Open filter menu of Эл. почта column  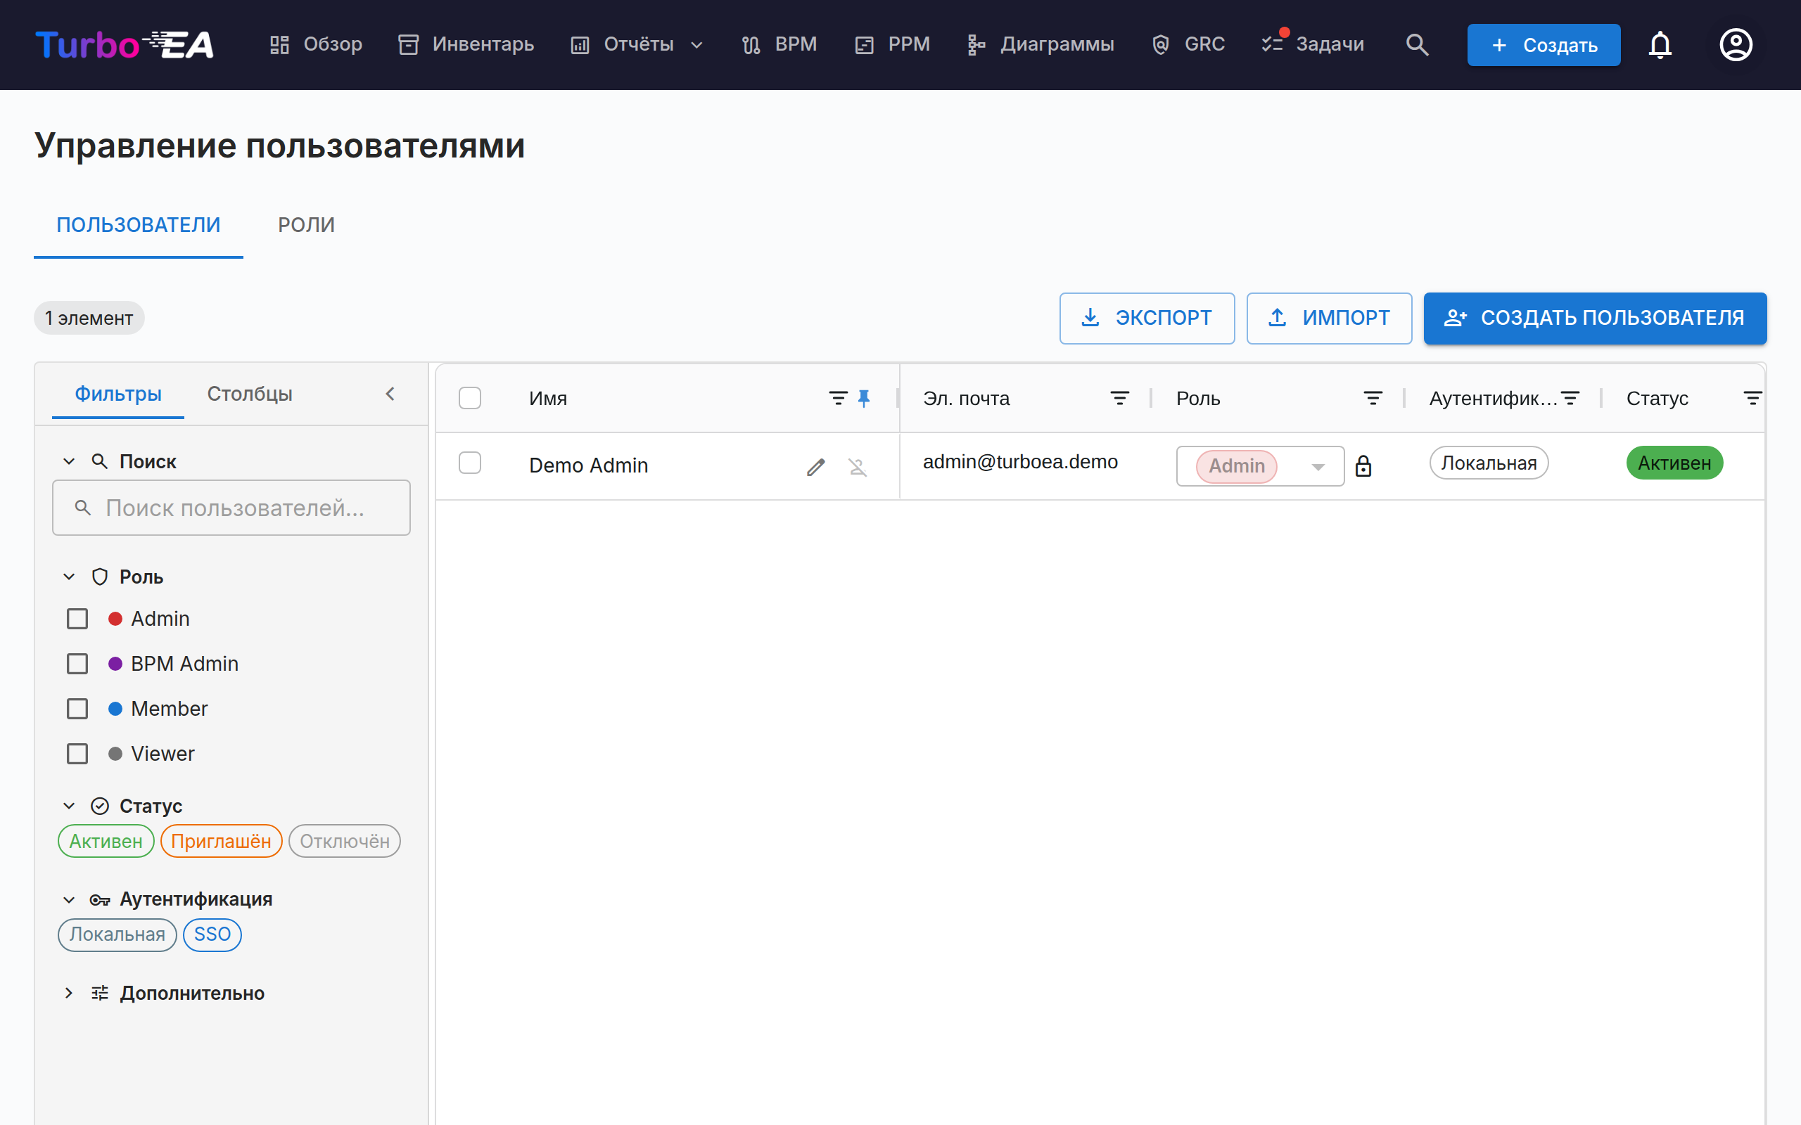[x=1119, y=398]
